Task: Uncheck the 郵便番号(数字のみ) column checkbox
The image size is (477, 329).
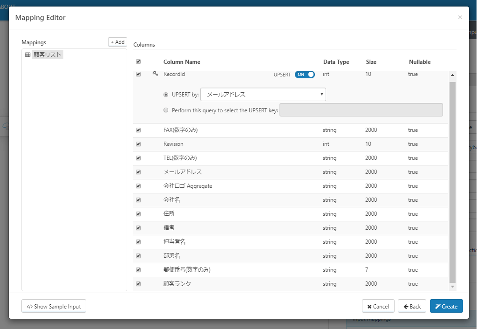Action: tap(138, 270)
